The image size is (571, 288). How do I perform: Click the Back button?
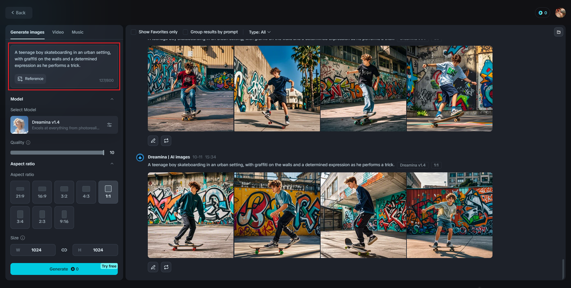point(19,13)
